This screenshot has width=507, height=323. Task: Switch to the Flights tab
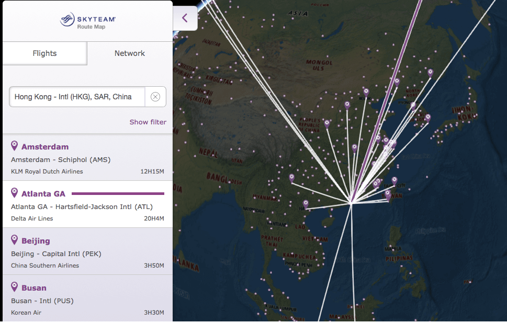point(44,53)
